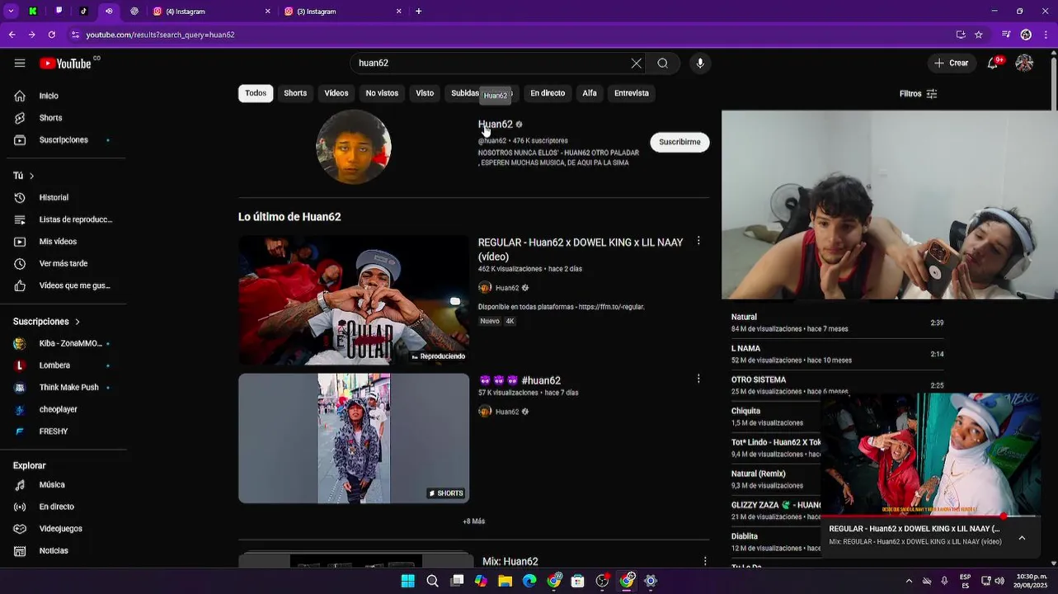1058x594 pixels.
Task: Open a new browser tab
Action: tap(418, 12)
